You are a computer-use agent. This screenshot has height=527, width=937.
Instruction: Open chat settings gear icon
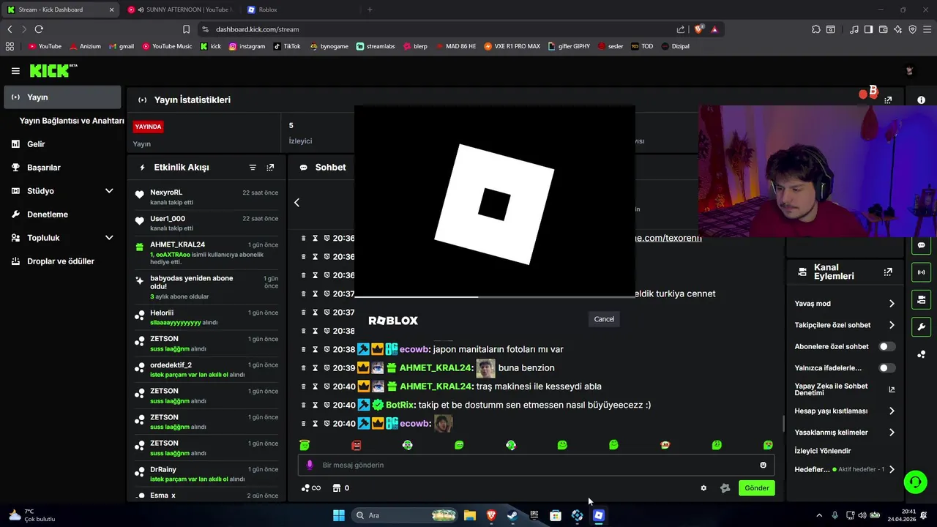(703, 488)
